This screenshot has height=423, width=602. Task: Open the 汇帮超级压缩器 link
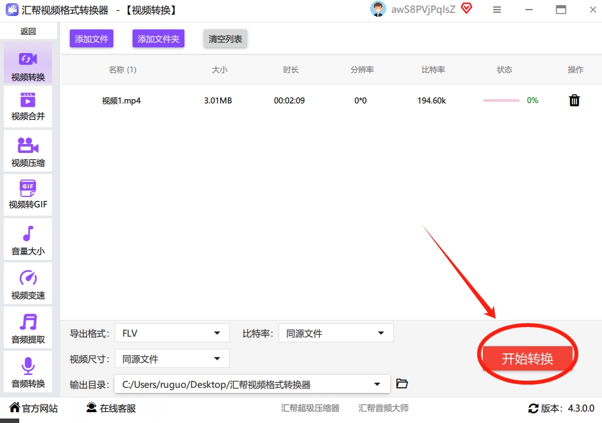[x=310, y=408]
